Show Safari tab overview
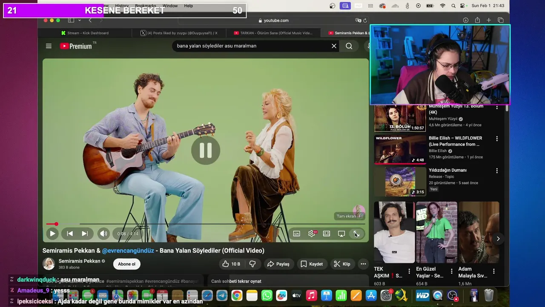Screen dimensions: 545x307 501,20
